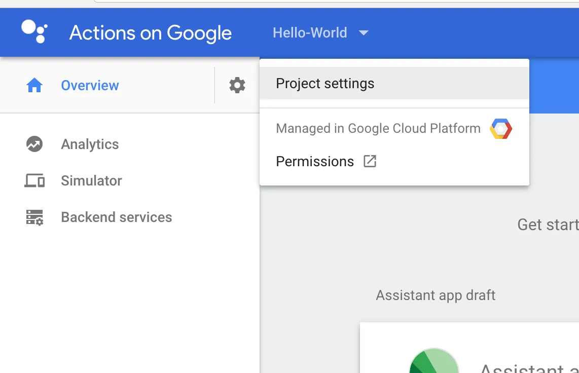579x373 pixels.
Task: Click the Overview home icon
Action: tap(34, 86)
